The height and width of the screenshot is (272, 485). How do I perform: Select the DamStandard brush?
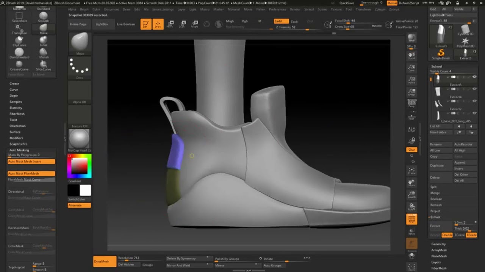point(19,53)
